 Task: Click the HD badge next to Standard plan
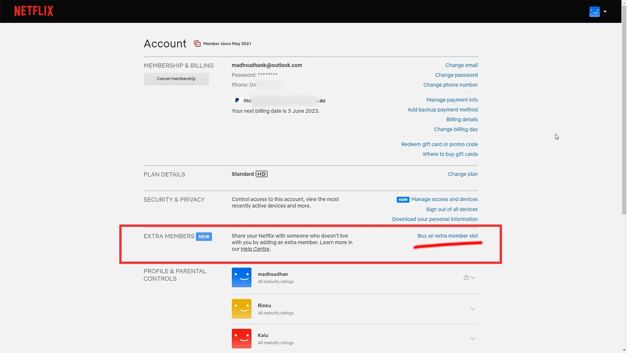click(261, 174)
